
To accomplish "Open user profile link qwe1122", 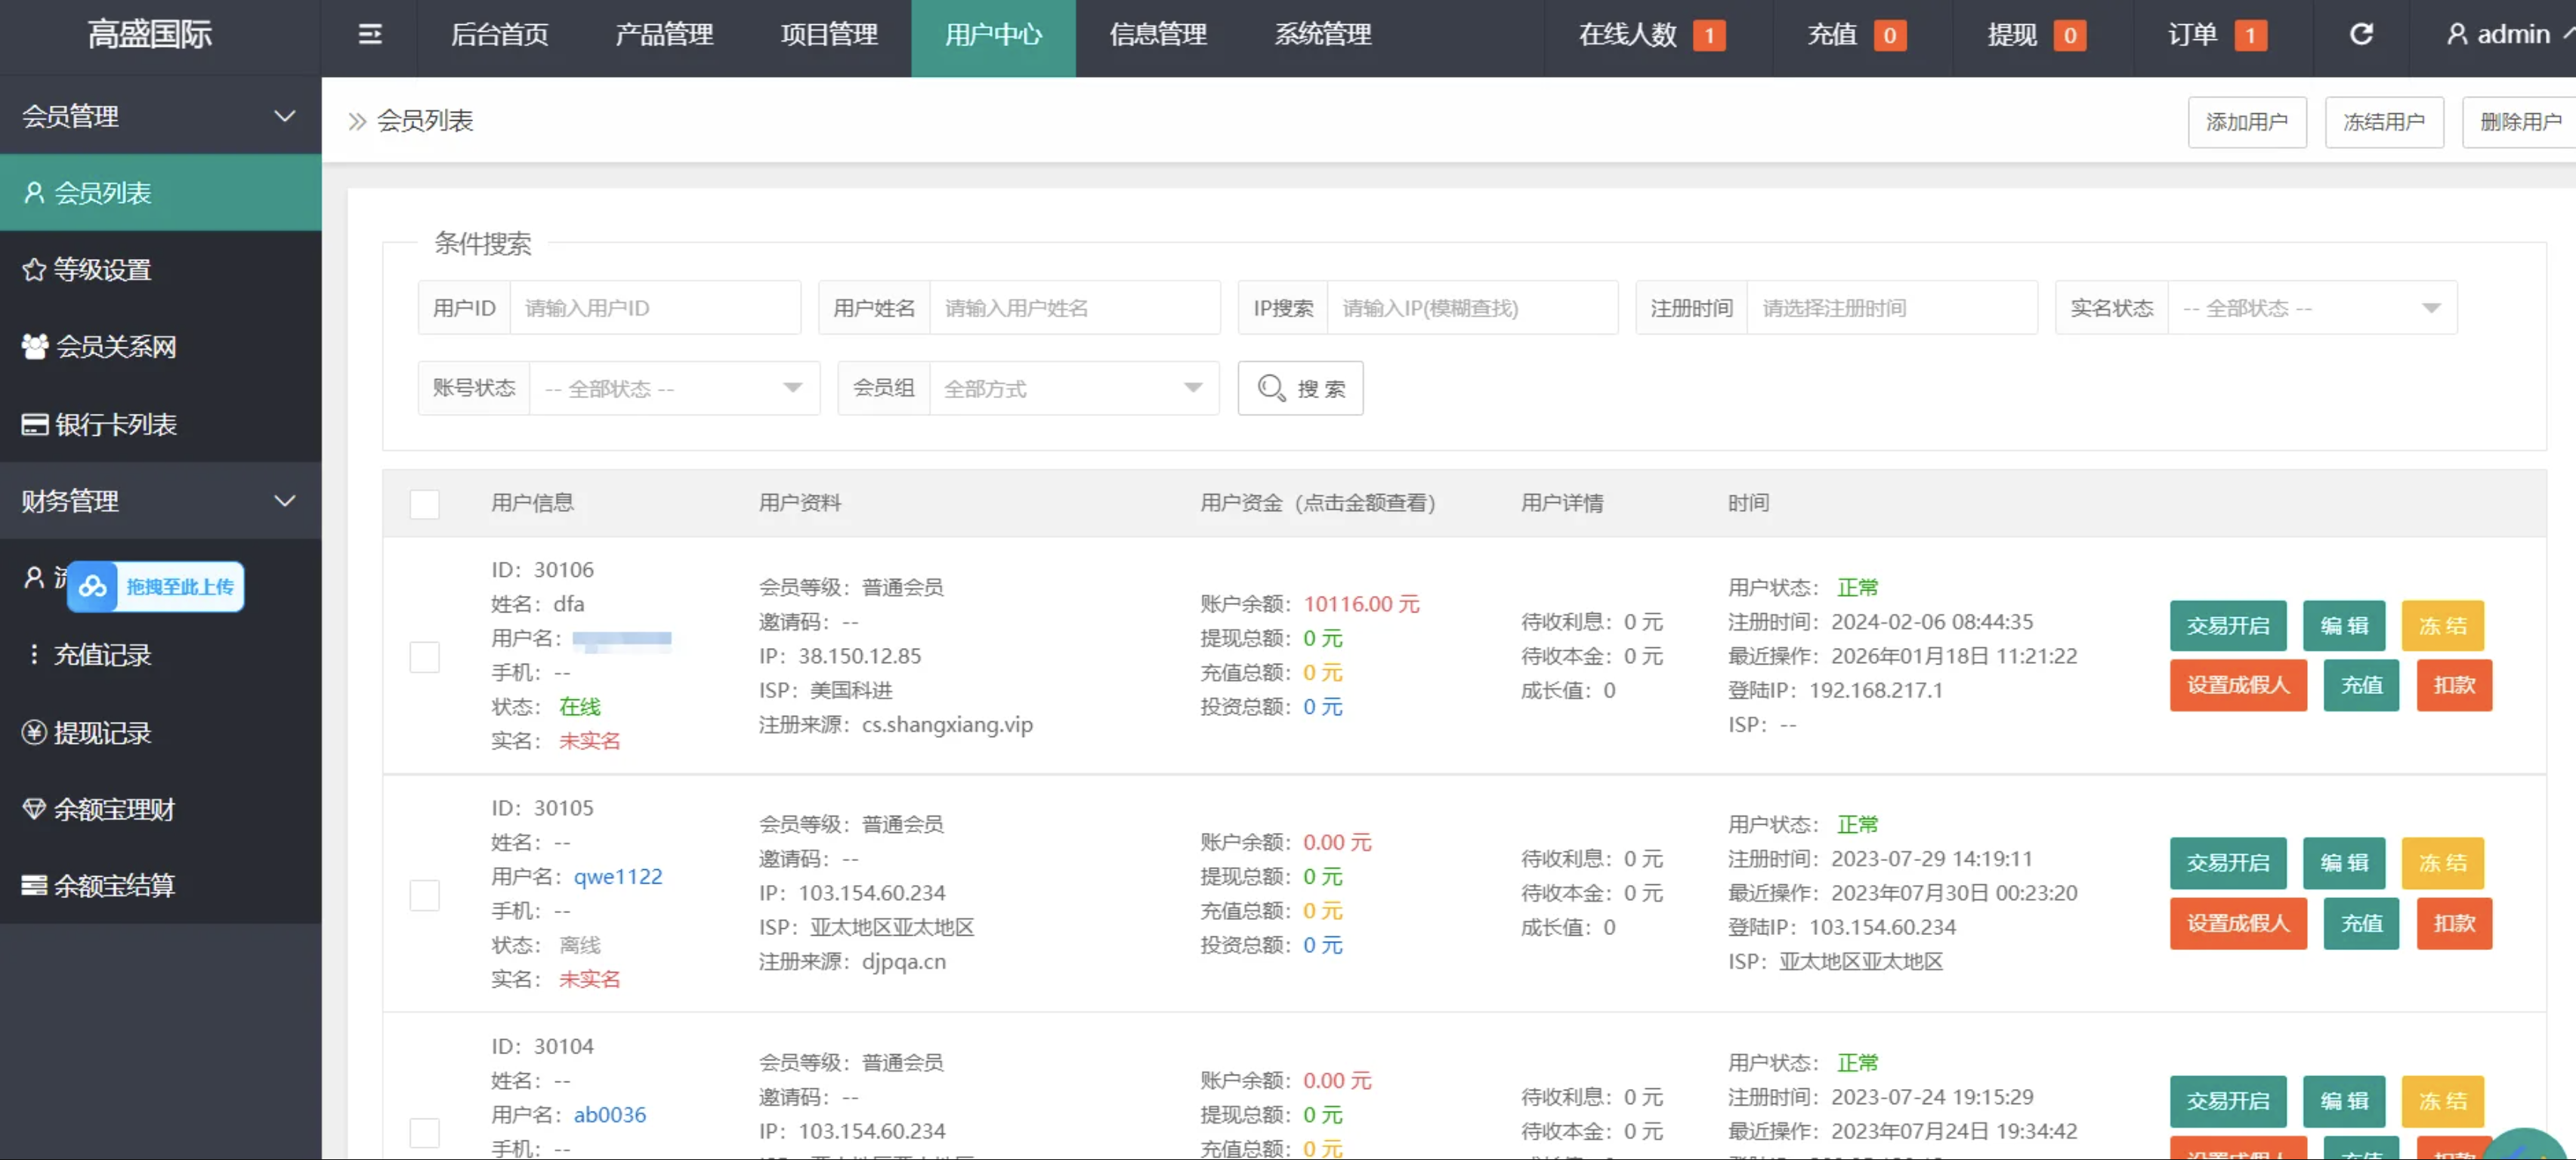I will [x=617, y=876].
